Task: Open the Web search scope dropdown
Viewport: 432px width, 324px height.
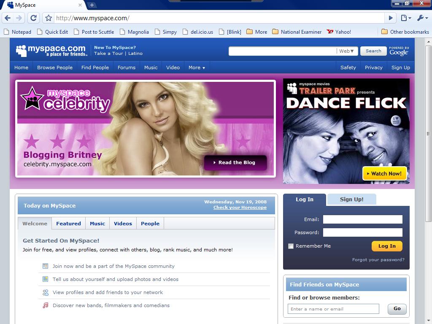Action: click(x=347, y=51)
